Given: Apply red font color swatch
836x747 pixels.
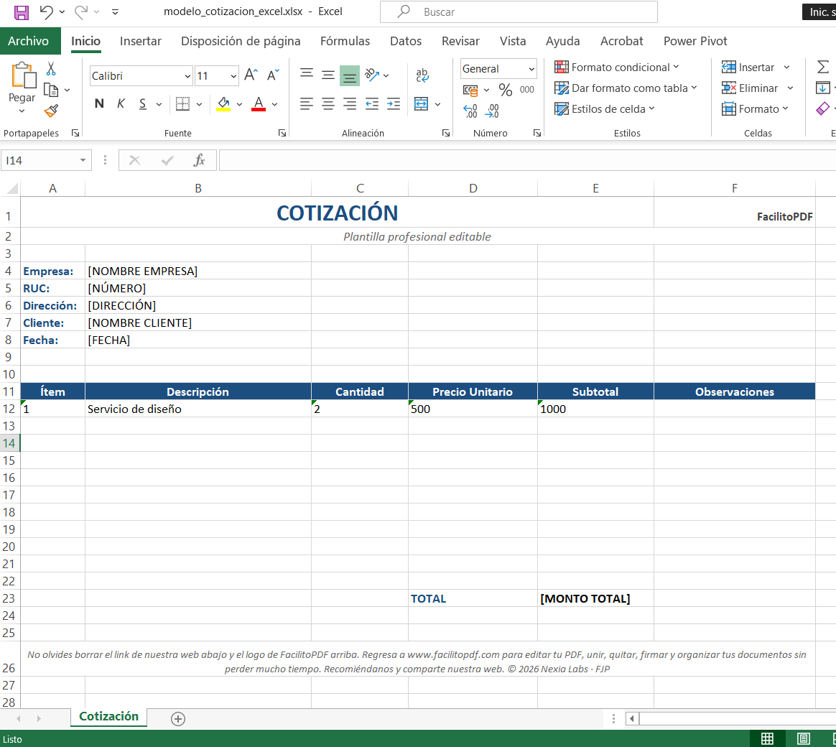Looking at the screenshot, I should click(259, 104).
